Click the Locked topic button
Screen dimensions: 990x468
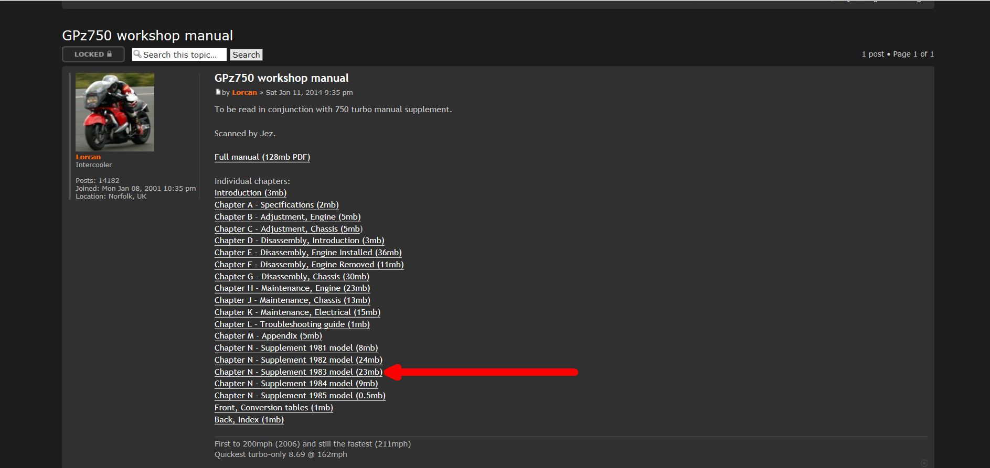pyautogui.click(x=93, y=55)
